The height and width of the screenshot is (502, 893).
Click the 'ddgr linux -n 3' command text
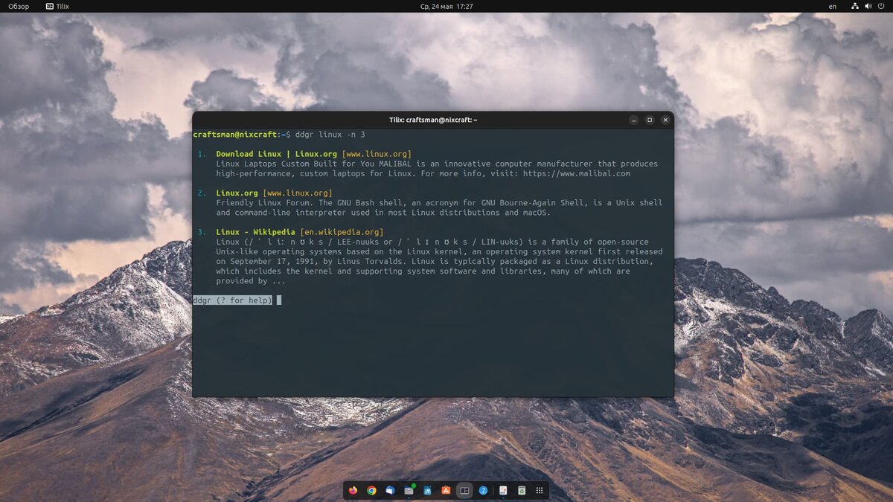(330, 135)
